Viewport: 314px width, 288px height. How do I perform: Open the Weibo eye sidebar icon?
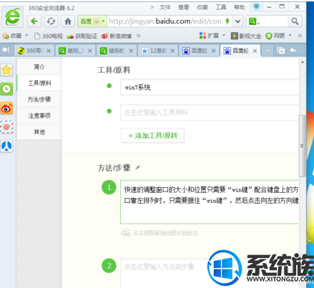[6, 108]
